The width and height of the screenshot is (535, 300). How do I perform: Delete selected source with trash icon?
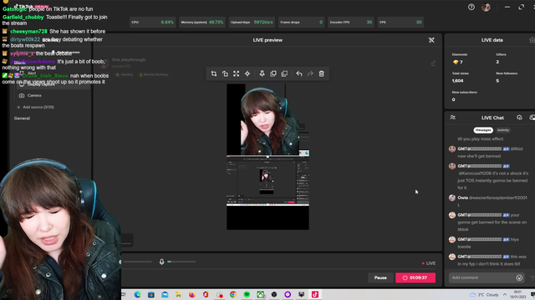(x=321, y=74)
